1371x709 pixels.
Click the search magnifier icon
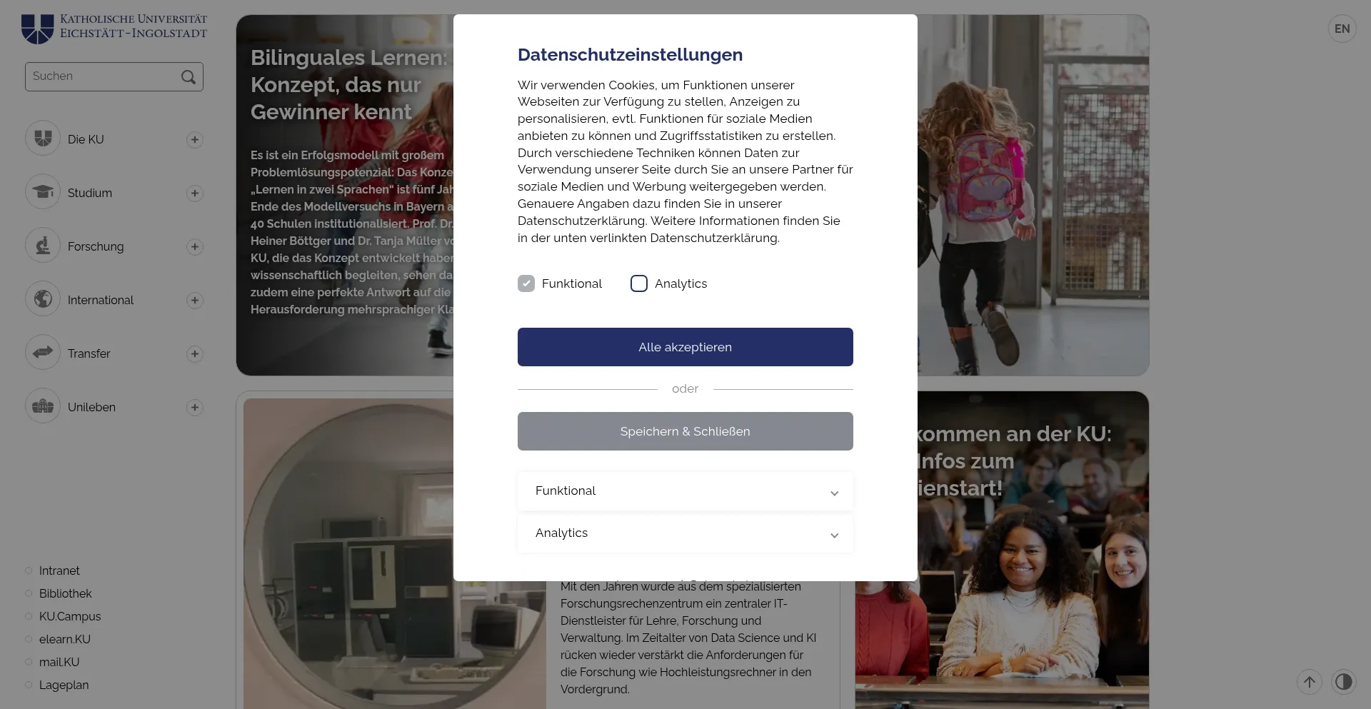click(x=189, y=77)
